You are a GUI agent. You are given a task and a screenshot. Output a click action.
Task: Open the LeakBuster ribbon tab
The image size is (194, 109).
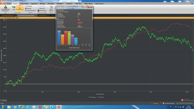coord(69,4)
